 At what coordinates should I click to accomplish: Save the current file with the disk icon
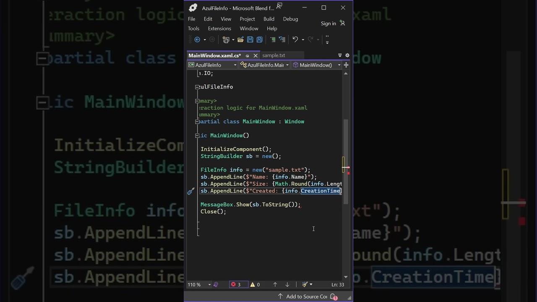[x=250, y=39]
